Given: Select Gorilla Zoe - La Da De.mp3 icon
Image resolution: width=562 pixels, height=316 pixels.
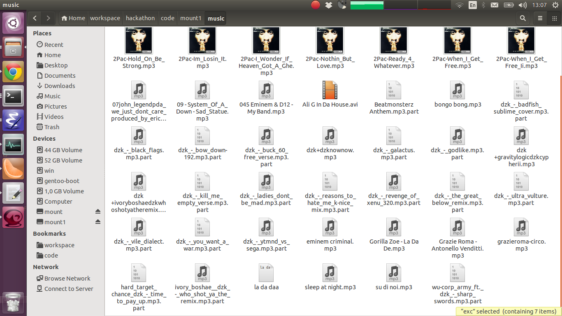Looking at the screenshot, I should 394,227.
